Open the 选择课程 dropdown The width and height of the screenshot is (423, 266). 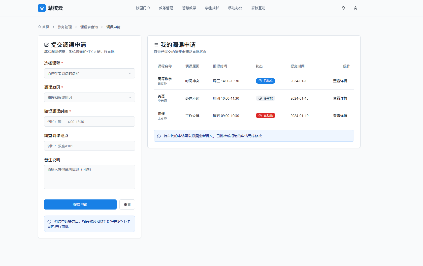[x=89, y=73]
